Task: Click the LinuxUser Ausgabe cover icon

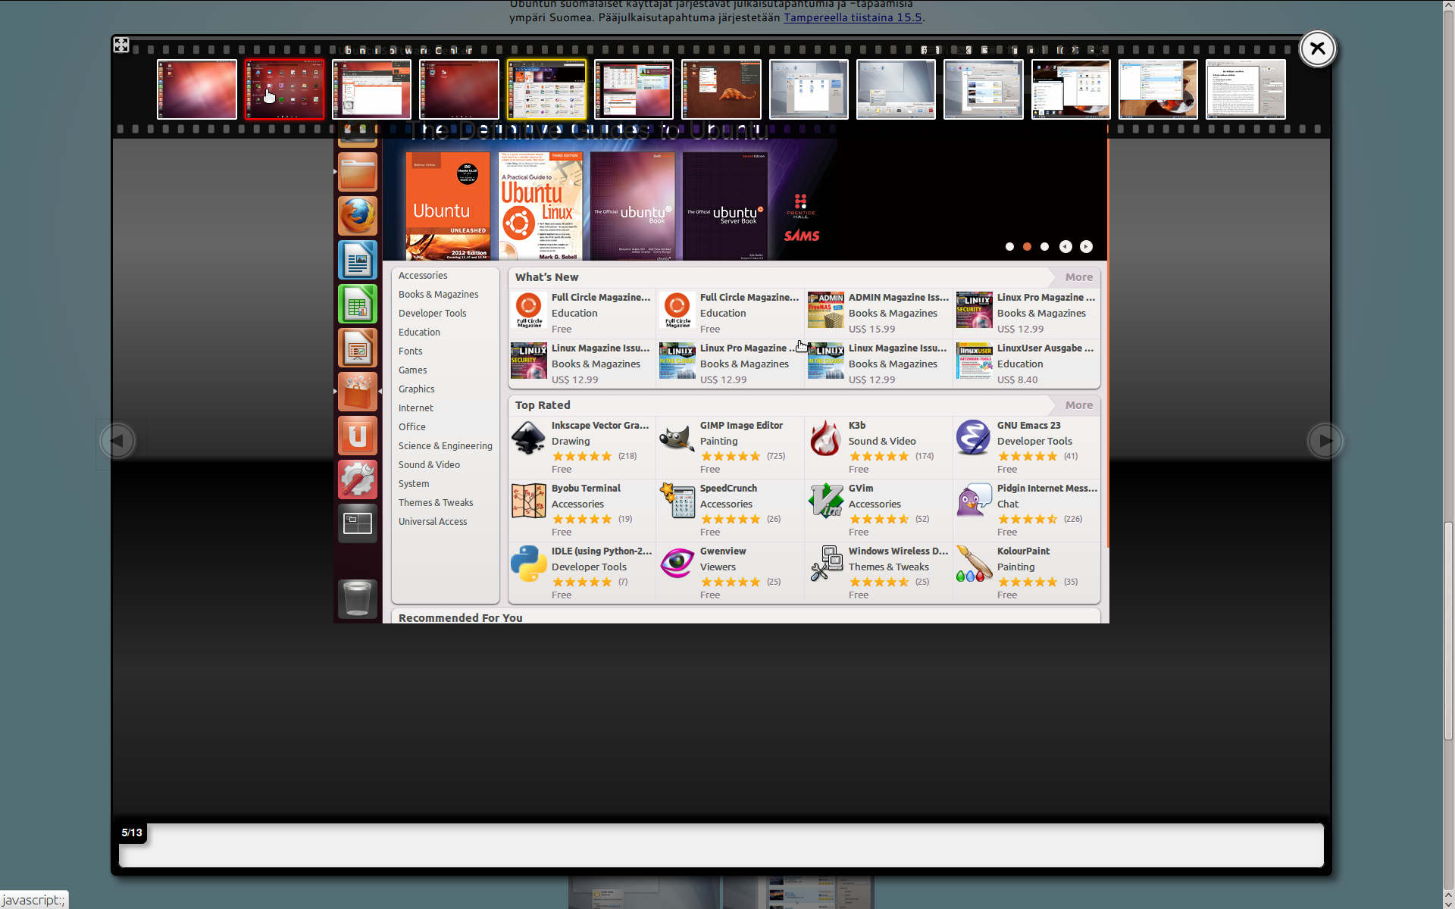Action: (x=974, y=361)
